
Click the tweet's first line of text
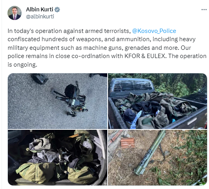click(x=92, y=31)
